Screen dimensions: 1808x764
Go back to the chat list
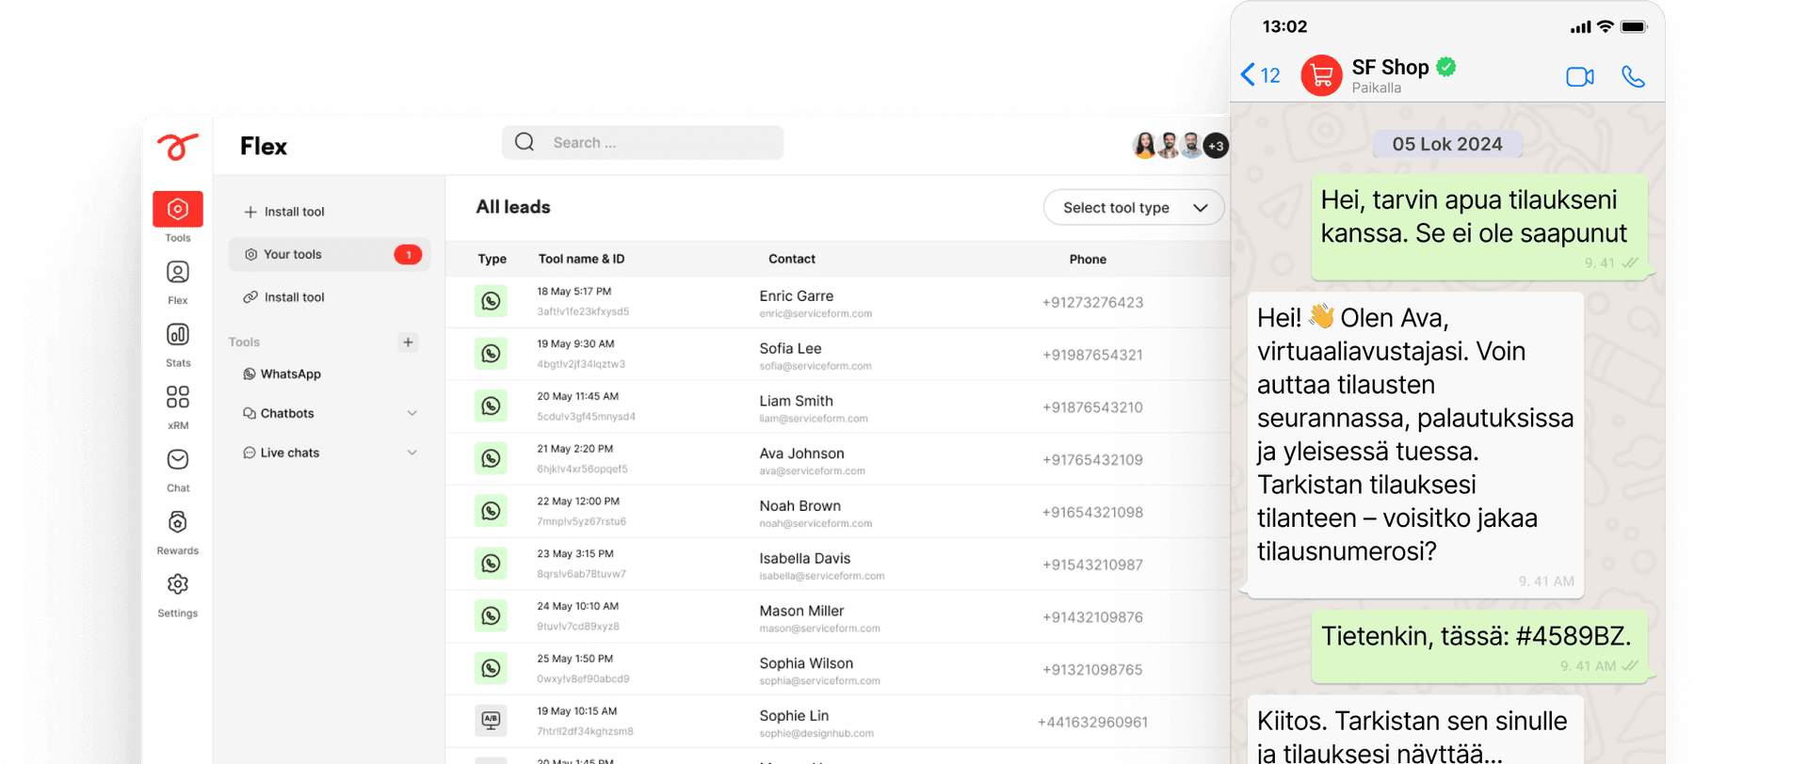[x=1260, y=75]
